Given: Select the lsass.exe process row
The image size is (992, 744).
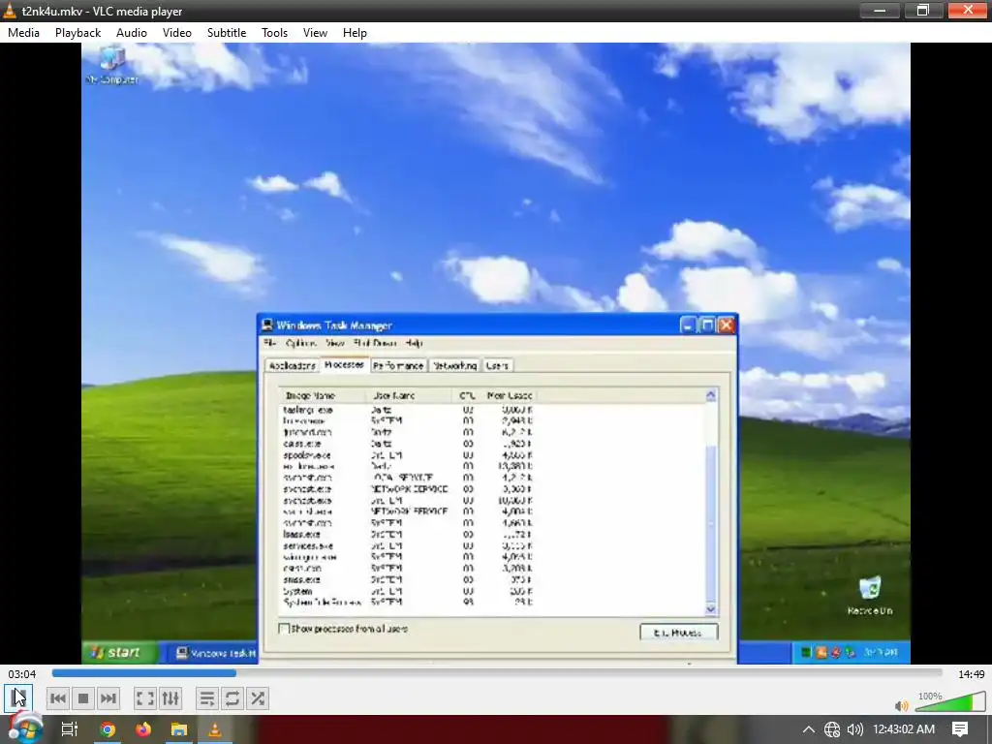Looking at the screenshot, I should coord(408,534).
